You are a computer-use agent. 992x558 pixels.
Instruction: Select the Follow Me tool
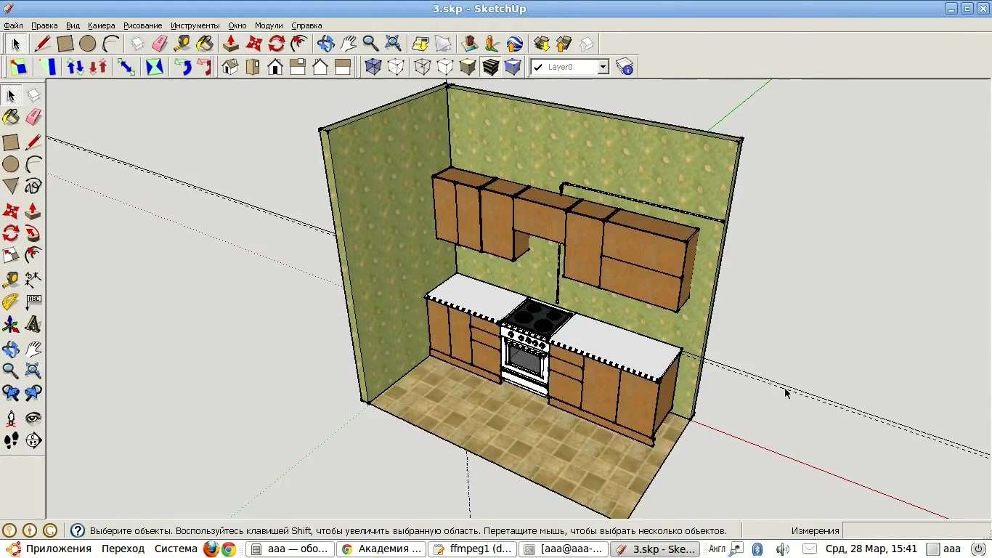(33, 233)
